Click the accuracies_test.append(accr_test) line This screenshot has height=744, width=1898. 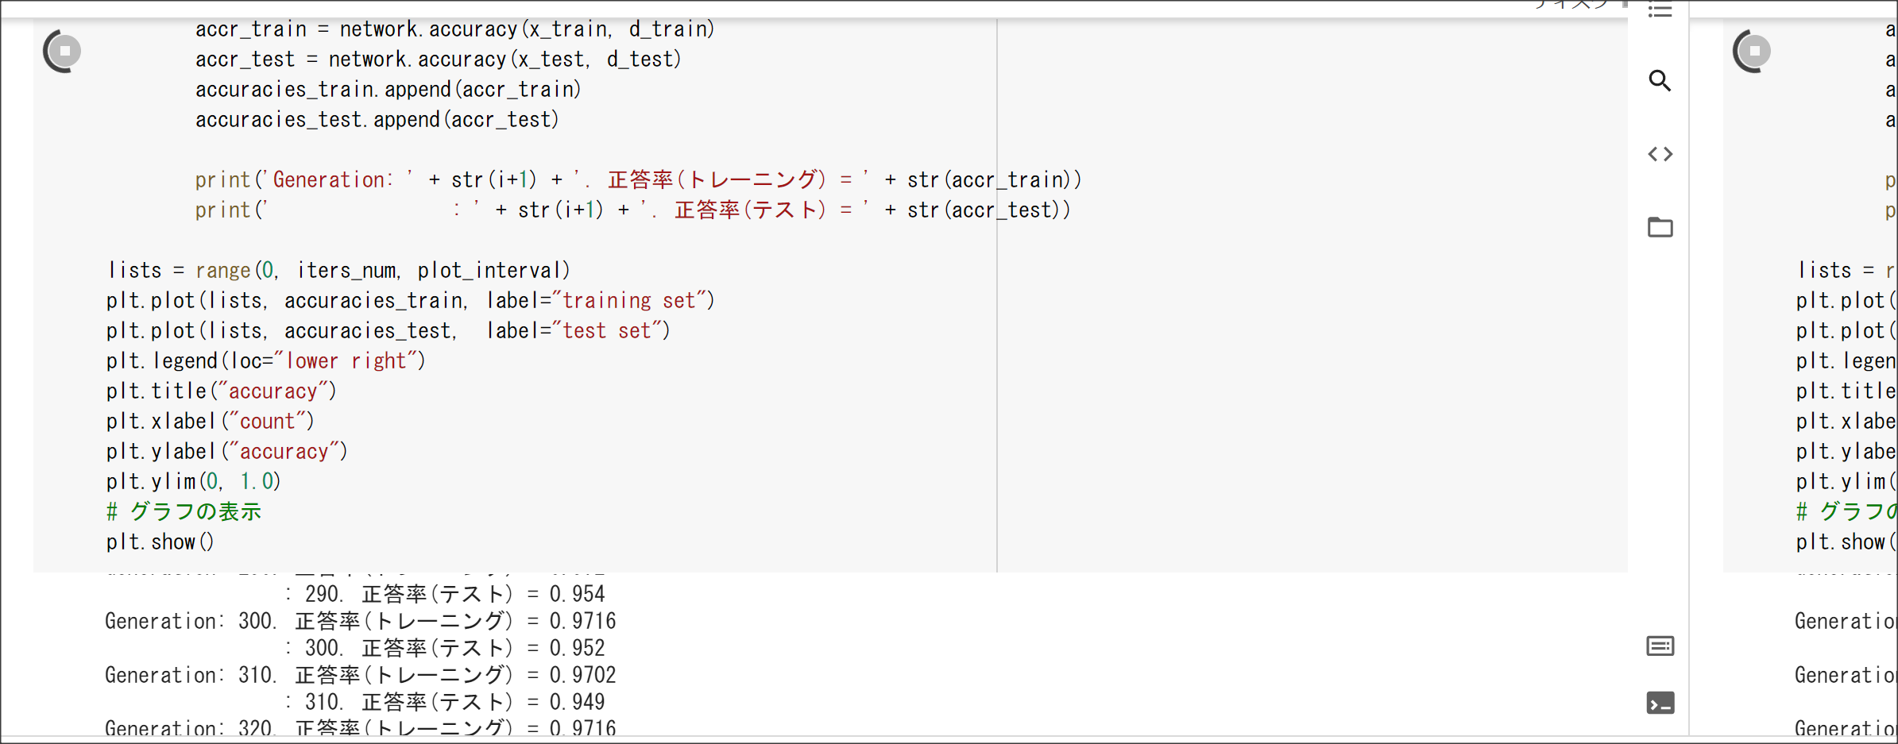[x=377, y=120]
